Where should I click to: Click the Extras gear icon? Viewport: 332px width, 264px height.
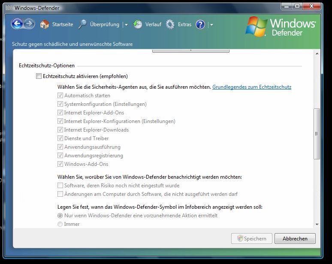[170, 24]
